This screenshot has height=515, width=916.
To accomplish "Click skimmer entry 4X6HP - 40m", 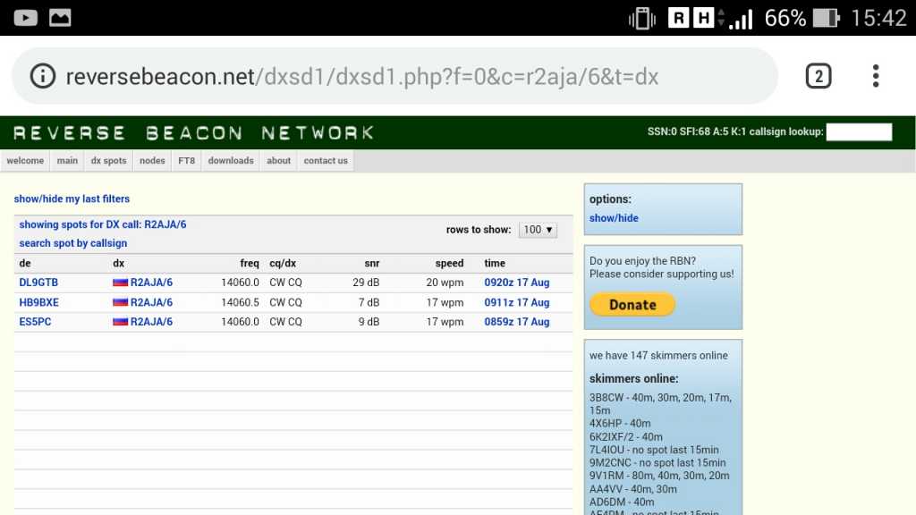I will (620, 423).
